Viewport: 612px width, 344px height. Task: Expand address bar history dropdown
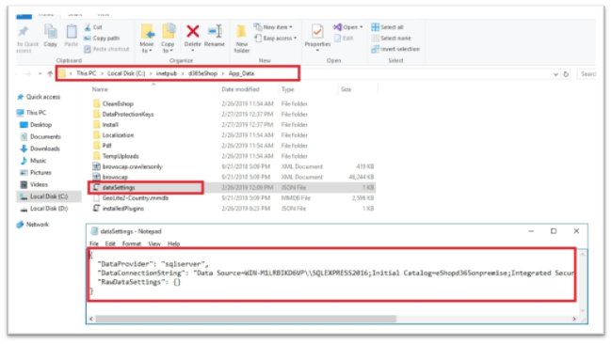(556, 74)
